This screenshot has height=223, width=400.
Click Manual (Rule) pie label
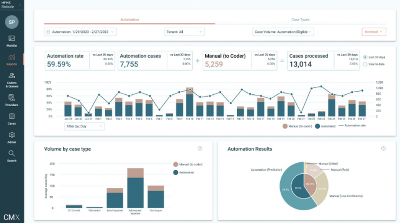tap(340, 170)
